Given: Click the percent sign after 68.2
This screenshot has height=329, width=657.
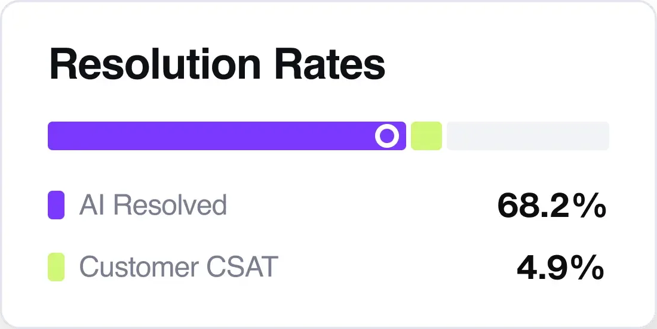Looking at the screenshot, I should (x=589, y=206).
